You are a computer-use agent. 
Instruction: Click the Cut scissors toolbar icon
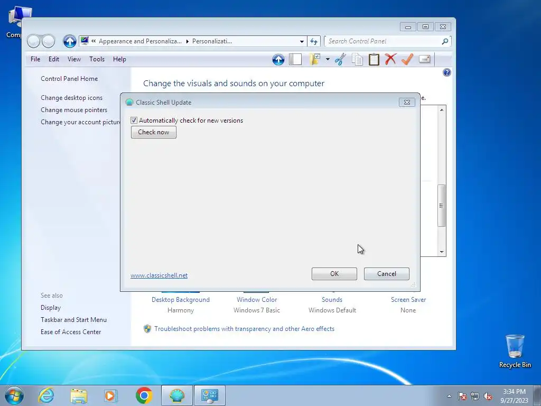pyautogui.click(x=340, y=59)
